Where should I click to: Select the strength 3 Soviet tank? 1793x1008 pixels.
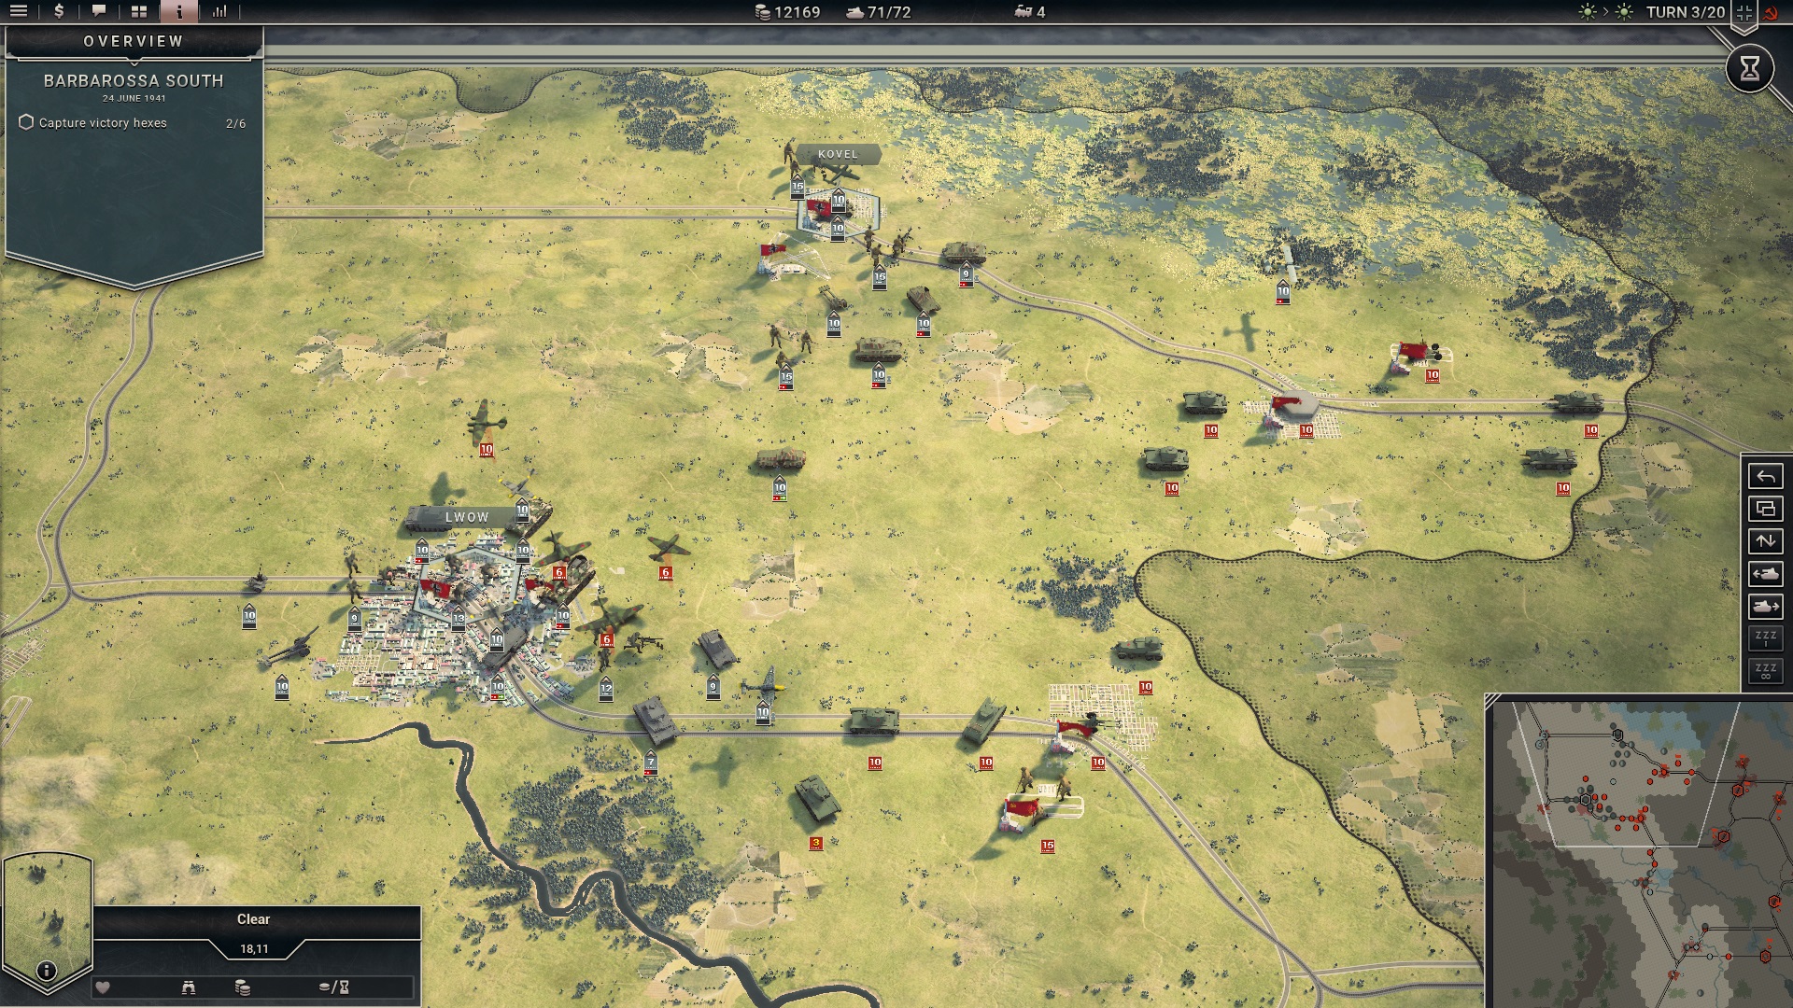click(x=817, y=799)
